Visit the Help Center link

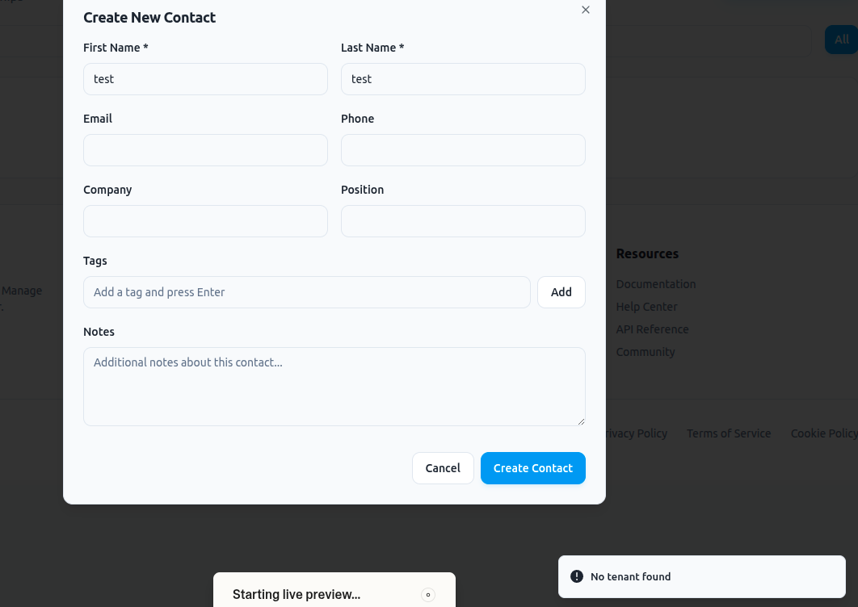(x=646, y=307)
